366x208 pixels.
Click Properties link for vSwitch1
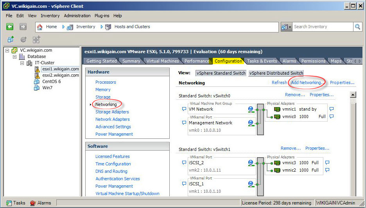tap(317, 148)
